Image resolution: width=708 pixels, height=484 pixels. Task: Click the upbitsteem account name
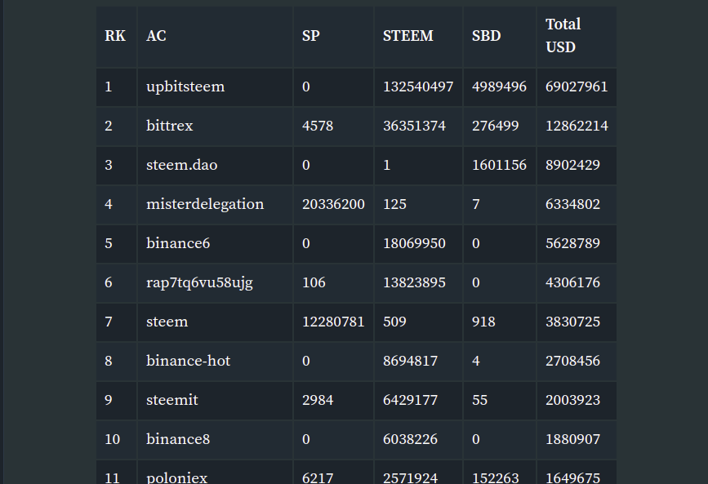185,87
